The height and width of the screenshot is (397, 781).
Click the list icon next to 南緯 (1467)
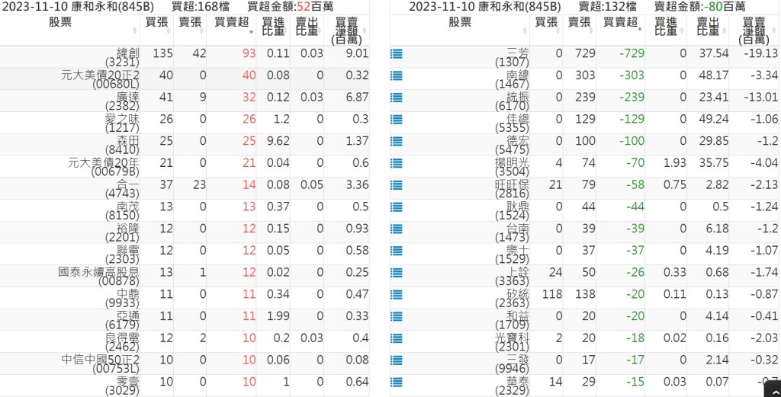[x=397, y=75]
